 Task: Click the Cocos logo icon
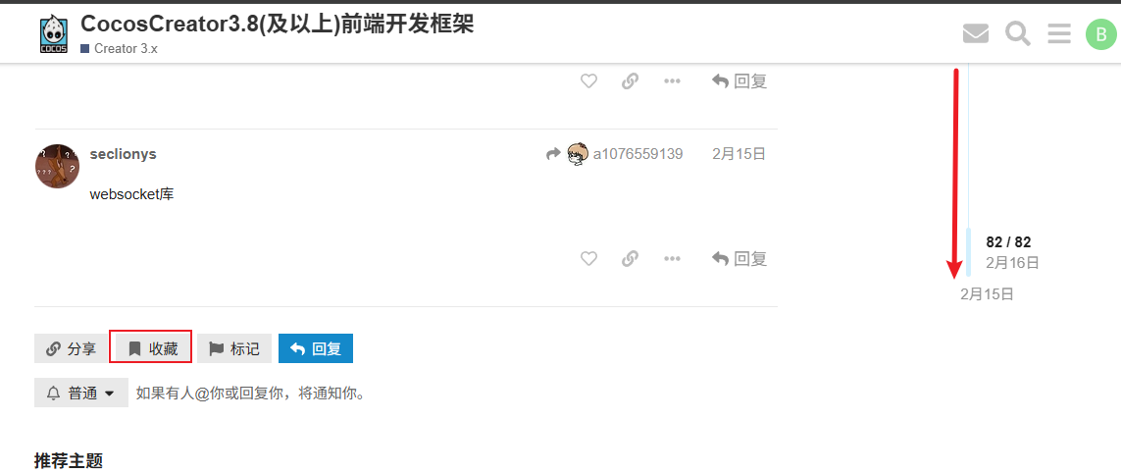54,34
